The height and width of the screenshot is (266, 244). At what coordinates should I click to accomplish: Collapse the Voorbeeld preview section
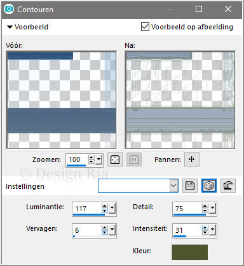[10, 27]
